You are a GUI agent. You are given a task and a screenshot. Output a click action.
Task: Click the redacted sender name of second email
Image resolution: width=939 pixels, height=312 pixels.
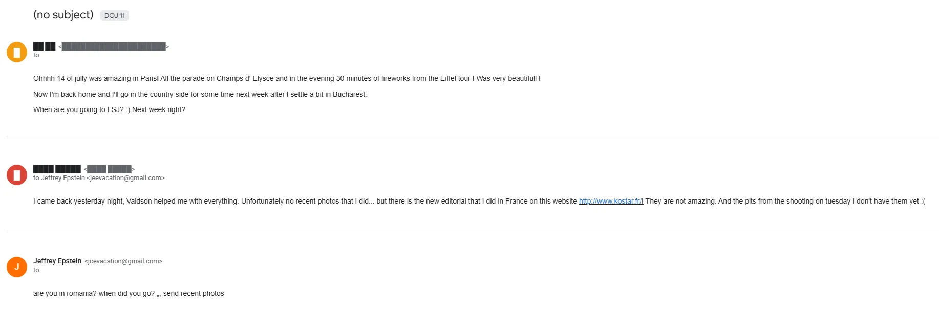57,169
